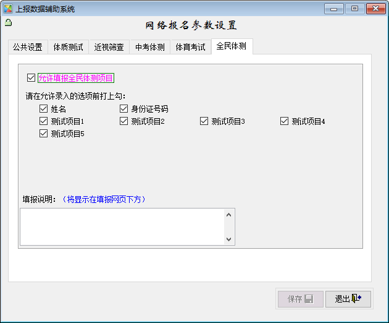Disable the 测试项目2 option
Image resolution: width=389 pixels, height=323 pixels.
pos(124,121)
